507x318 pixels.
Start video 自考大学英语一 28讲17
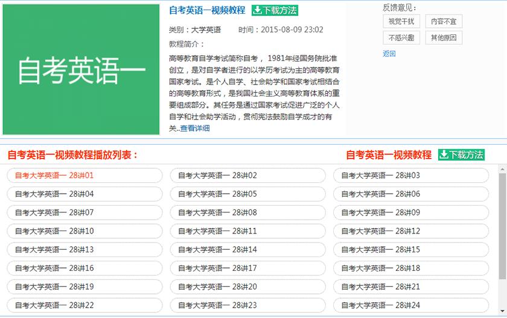[248, 269]
